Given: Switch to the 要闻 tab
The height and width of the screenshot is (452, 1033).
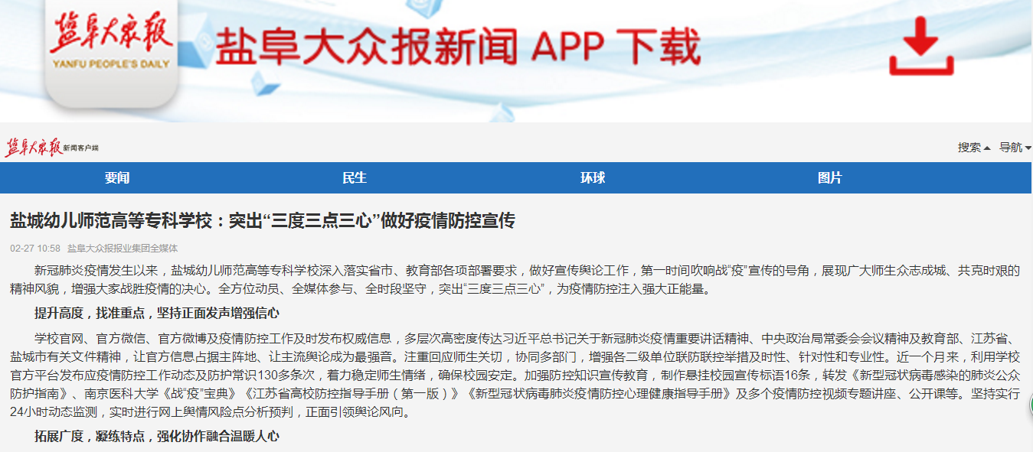Looking at the screenshot, I should [117, 178].
